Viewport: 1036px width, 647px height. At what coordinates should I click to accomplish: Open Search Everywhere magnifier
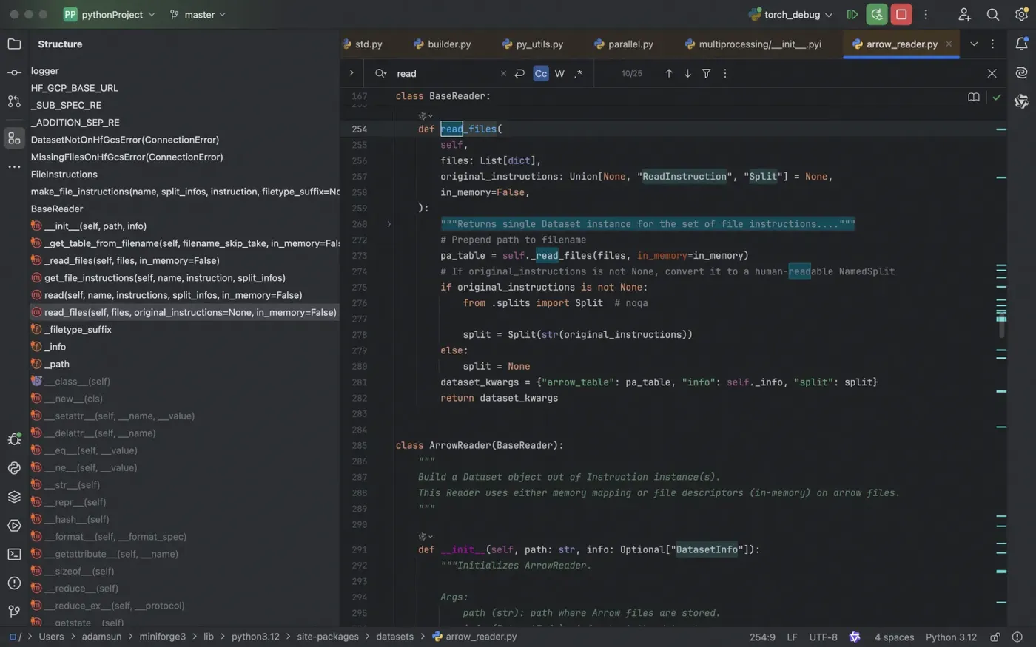click(993, 14)
